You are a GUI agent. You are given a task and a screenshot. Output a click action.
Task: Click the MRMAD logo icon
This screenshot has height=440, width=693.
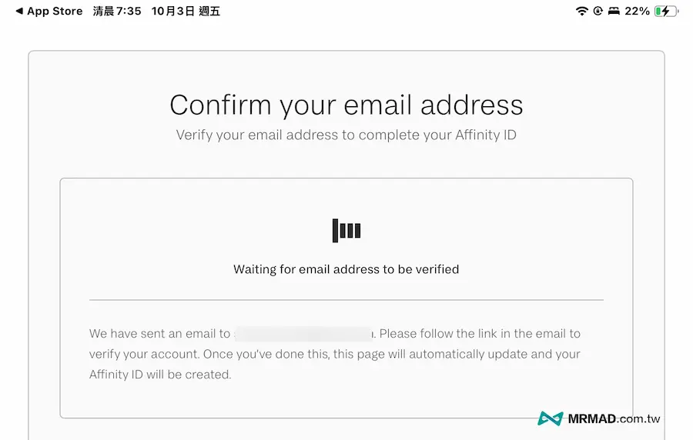click(x=550, y=419)
